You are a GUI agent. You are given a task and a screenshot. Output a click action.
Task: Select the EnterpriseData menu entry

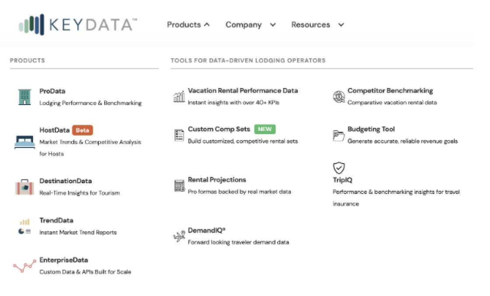(64, 260)
